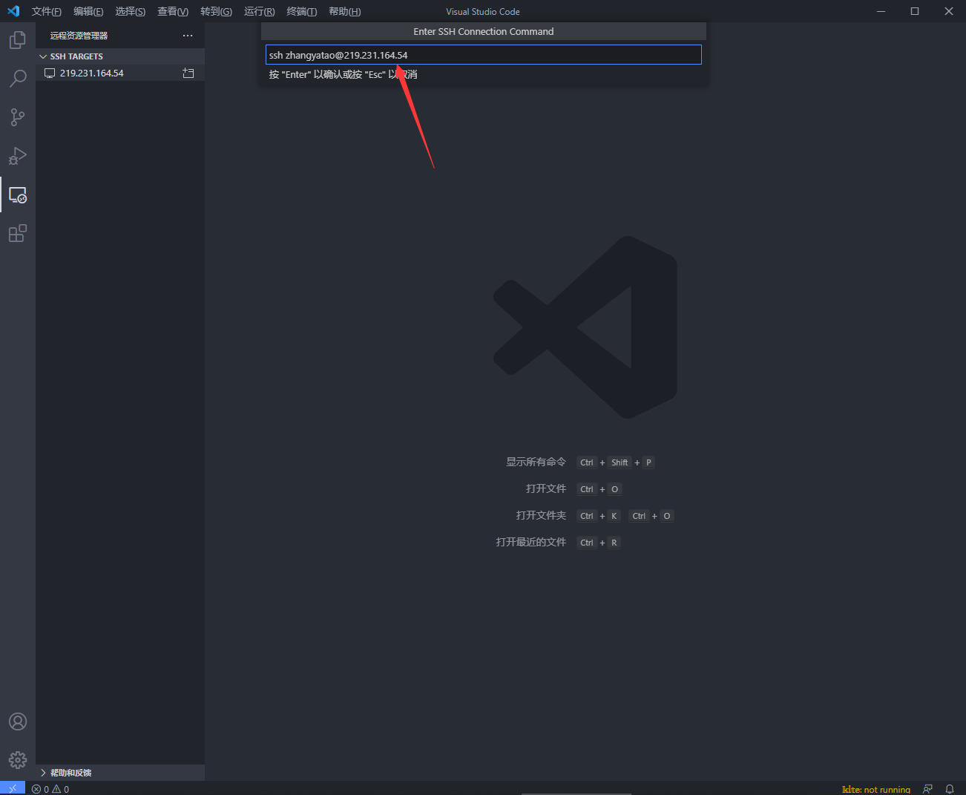This screenshot has height=795, width=966.
Task: Click the remote window indicator in status bar
Action: click(13, 788)
